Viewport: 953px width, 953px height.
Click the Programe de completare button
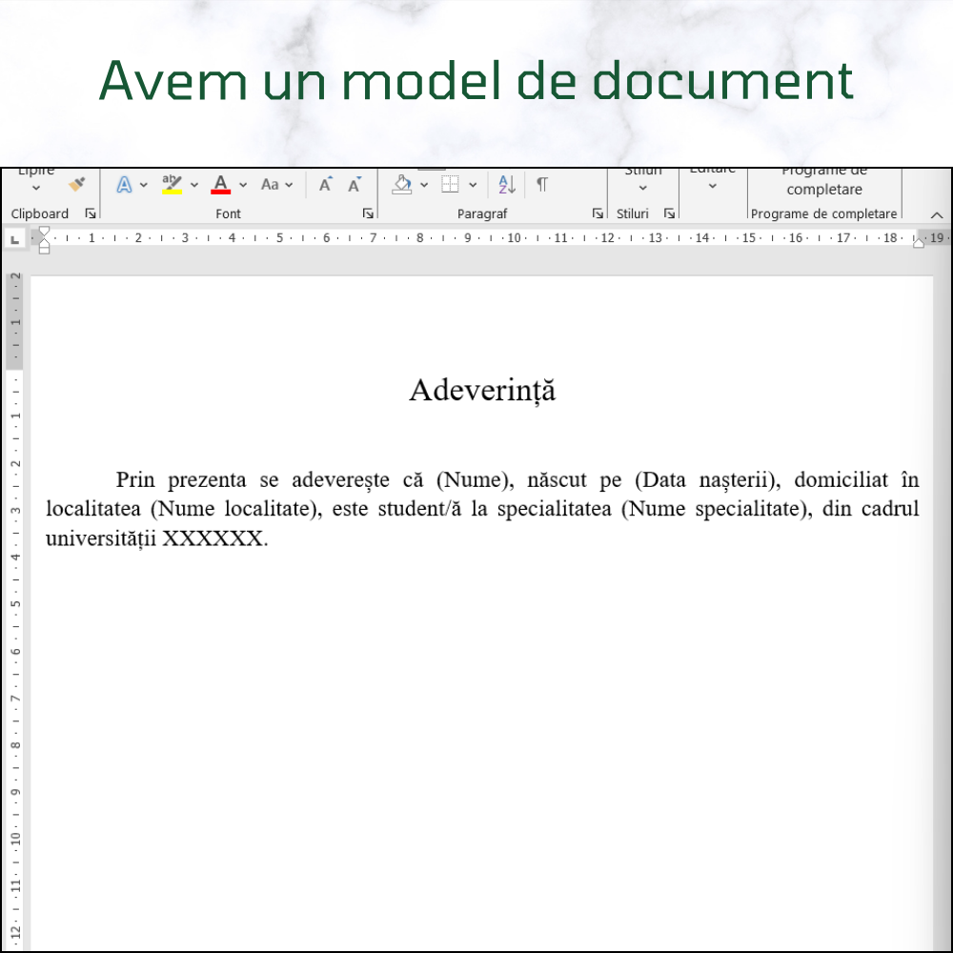824,182
